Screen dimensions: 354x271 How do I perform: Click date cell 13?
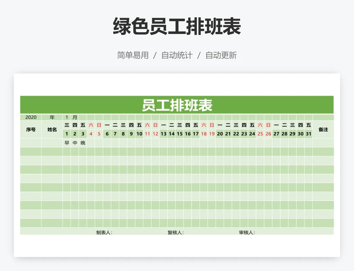[x=163, y=134]
